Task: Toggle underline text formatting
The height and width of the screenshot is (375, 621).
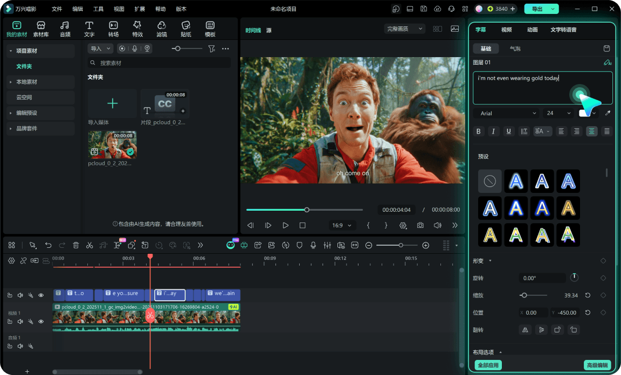Action: (x=508, y=131)
